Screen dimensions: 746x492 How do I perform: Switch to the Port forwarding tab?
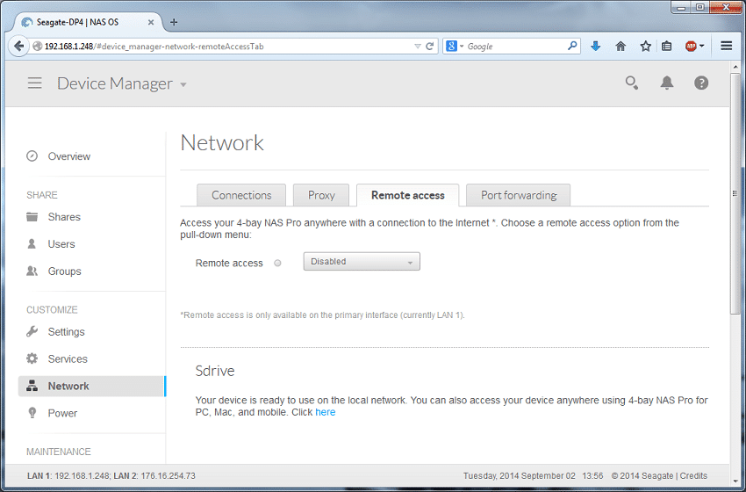click(x=518, y=195)
